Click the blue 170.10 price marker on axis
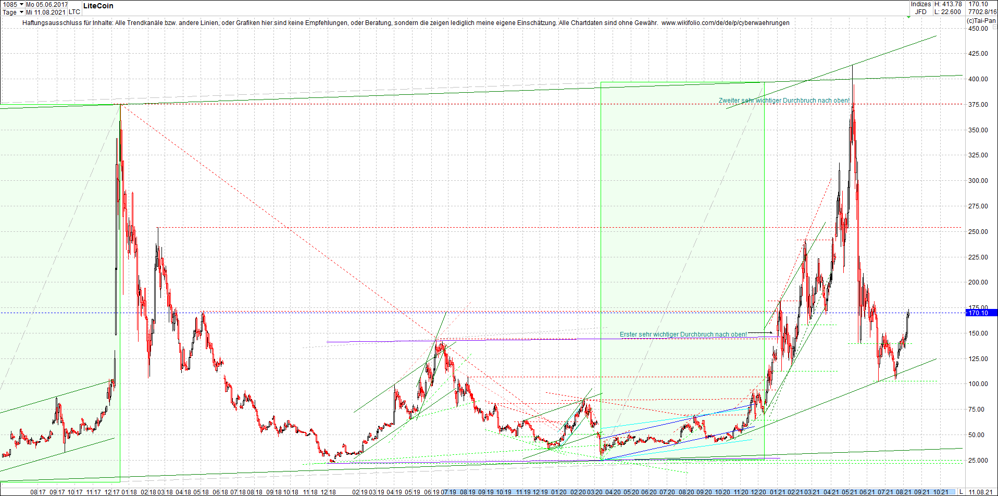The height and width of the screenshot is (496, 998). pos(982,313)
